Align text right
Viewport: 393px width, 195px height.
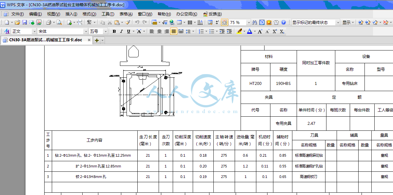(167, 31)
